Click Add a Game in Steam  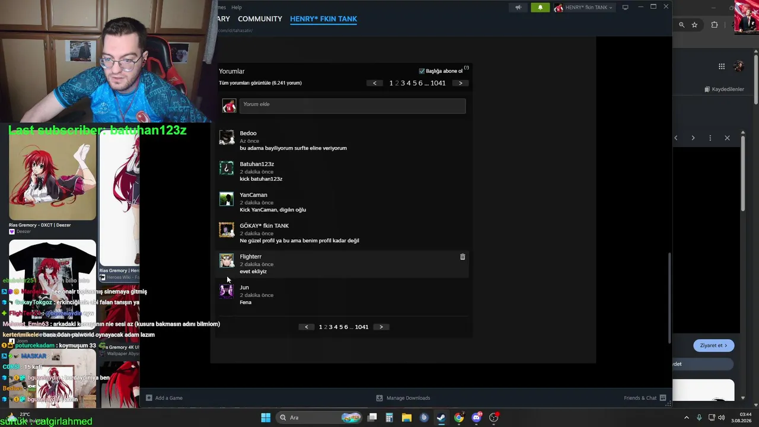[x=164, y=398]
